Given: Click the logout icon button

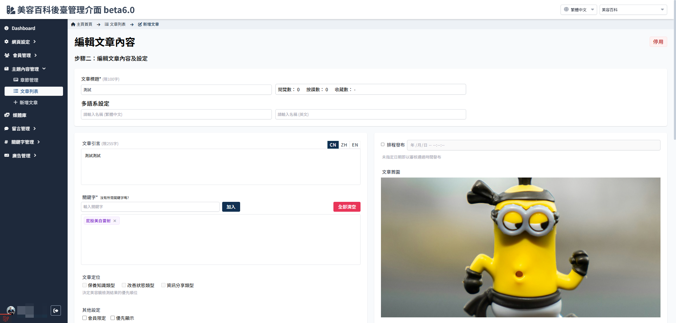Looking at the screenshot, I should (56, 310).
